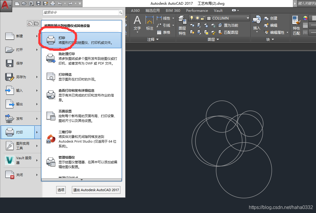Click the 创建 create block tool
Viewport: 316px width, 213px height.
[271, 18]
